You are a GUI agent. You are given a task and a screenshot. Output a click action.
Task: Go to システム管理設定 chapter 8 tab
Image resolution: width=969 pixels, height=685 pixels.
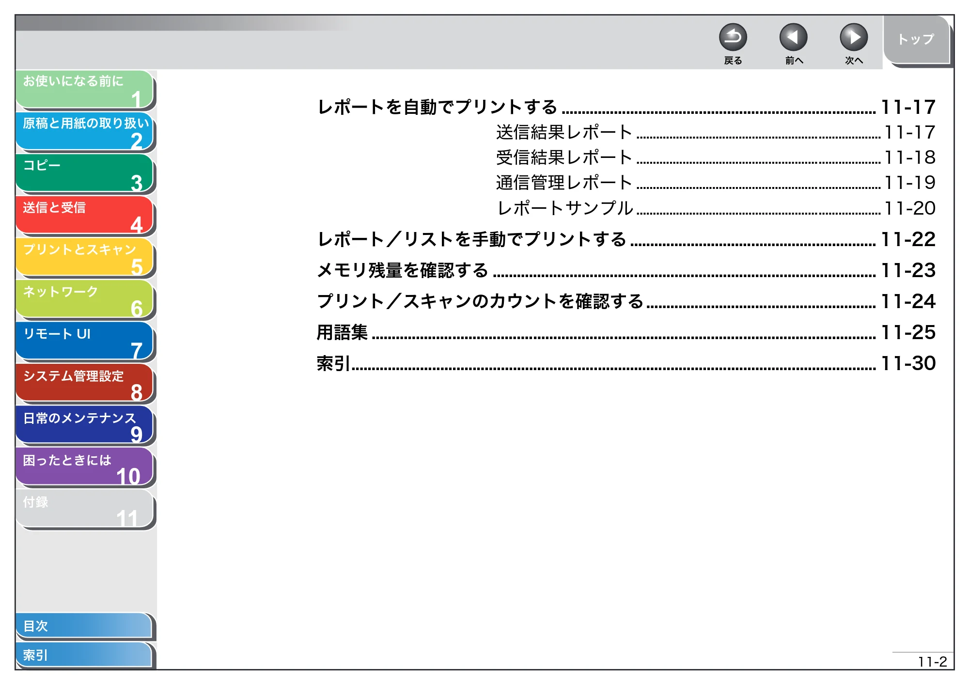point(85,383)
